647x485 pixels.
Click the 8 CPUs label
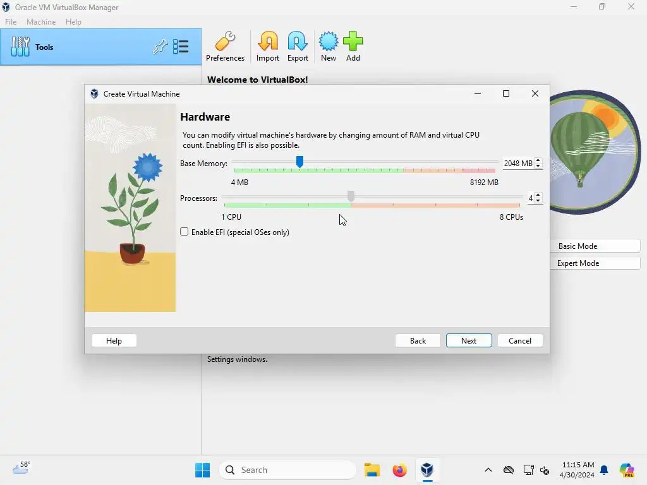[x=511, y=217]
